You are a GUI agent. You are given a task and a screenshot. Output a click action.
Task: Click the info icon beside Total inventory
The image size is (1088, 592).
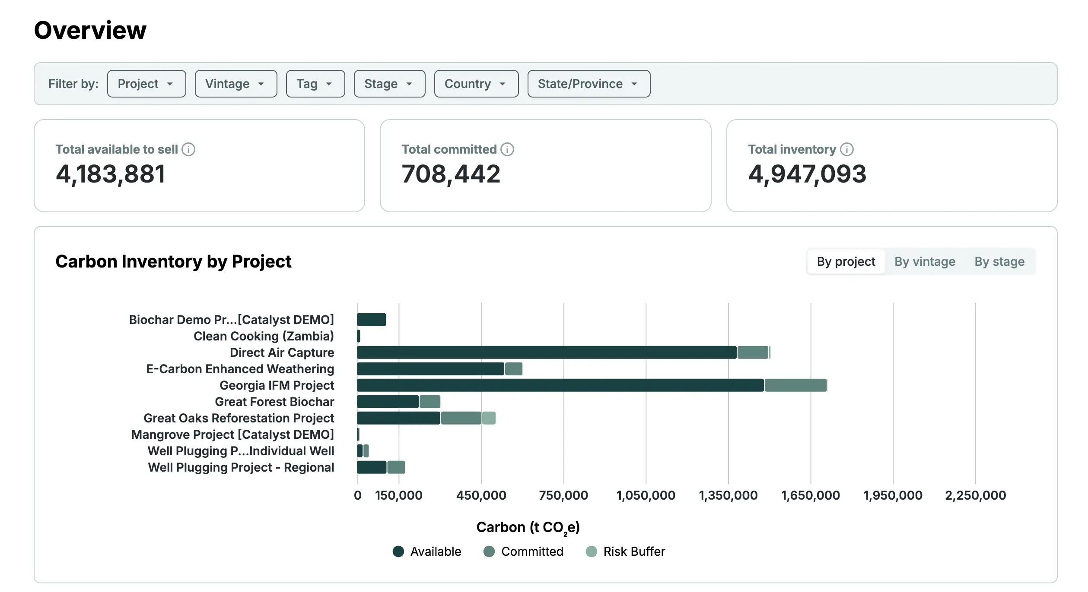tap(847, 149)
